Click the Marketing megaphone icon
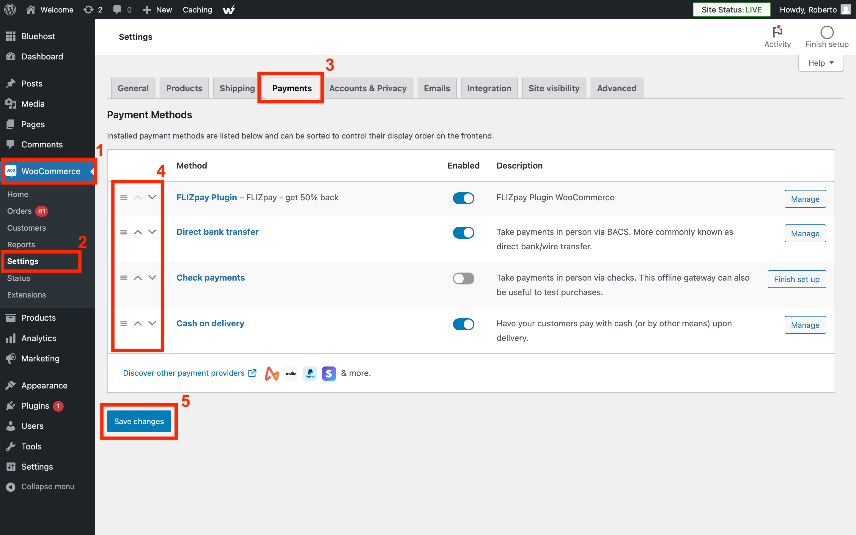Screen dimensions: 856x535 11,358
